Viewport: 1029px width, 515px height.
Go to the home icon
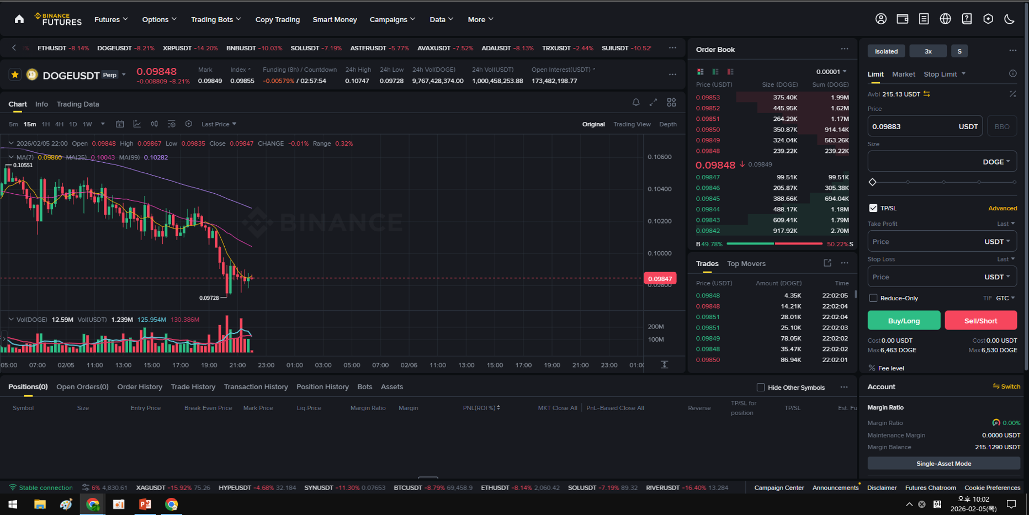pyautogui.click(x=19, y=19)
